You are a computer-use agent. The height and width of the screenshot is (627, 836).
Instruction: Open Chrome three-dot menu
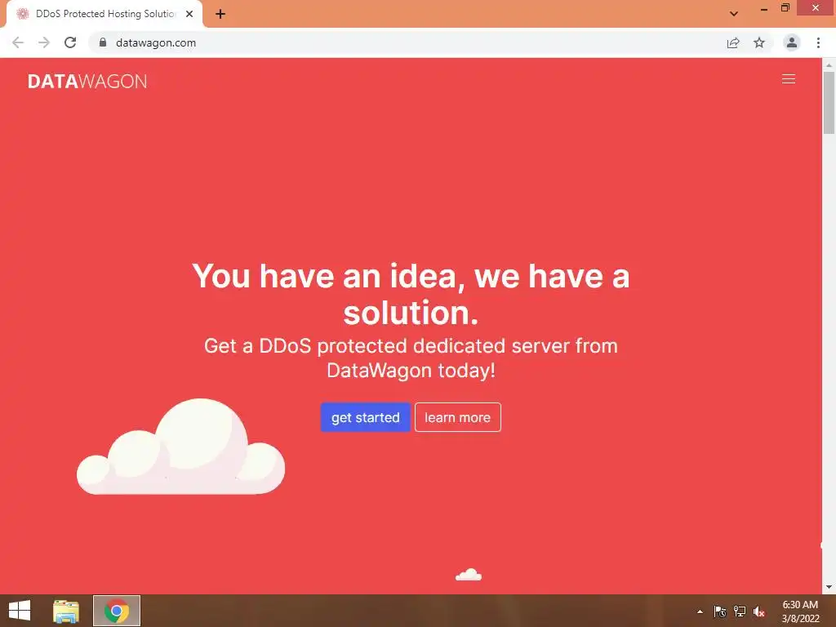tap(818, 42)
